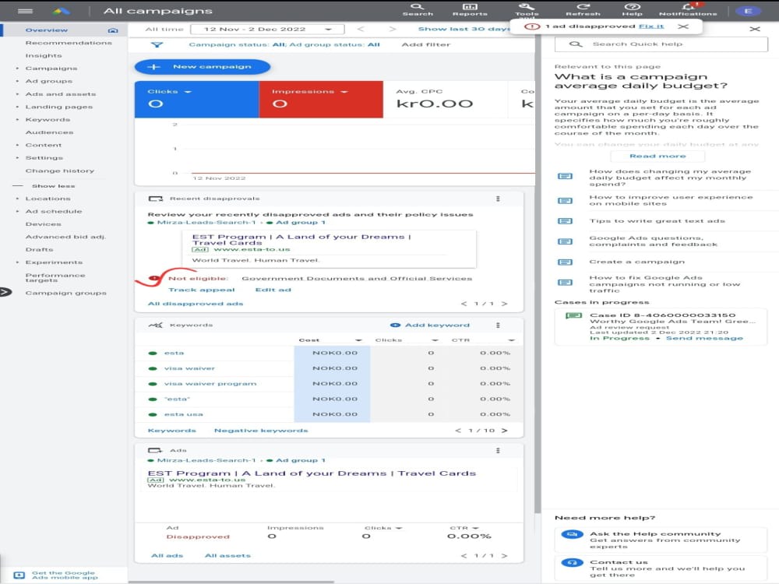The height and width of the screenshot is (584, 779).
Task: Open Keywords in sidebar
Action: (x=48, y=120)
